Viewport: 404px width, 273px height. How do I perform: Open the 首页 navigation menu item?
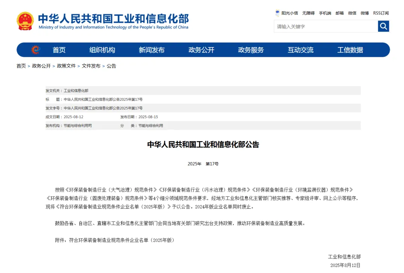(59, 50)
